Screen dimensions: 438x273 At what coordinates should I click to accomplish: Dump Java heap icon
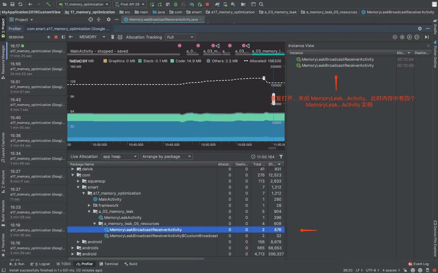click(120, 37)
